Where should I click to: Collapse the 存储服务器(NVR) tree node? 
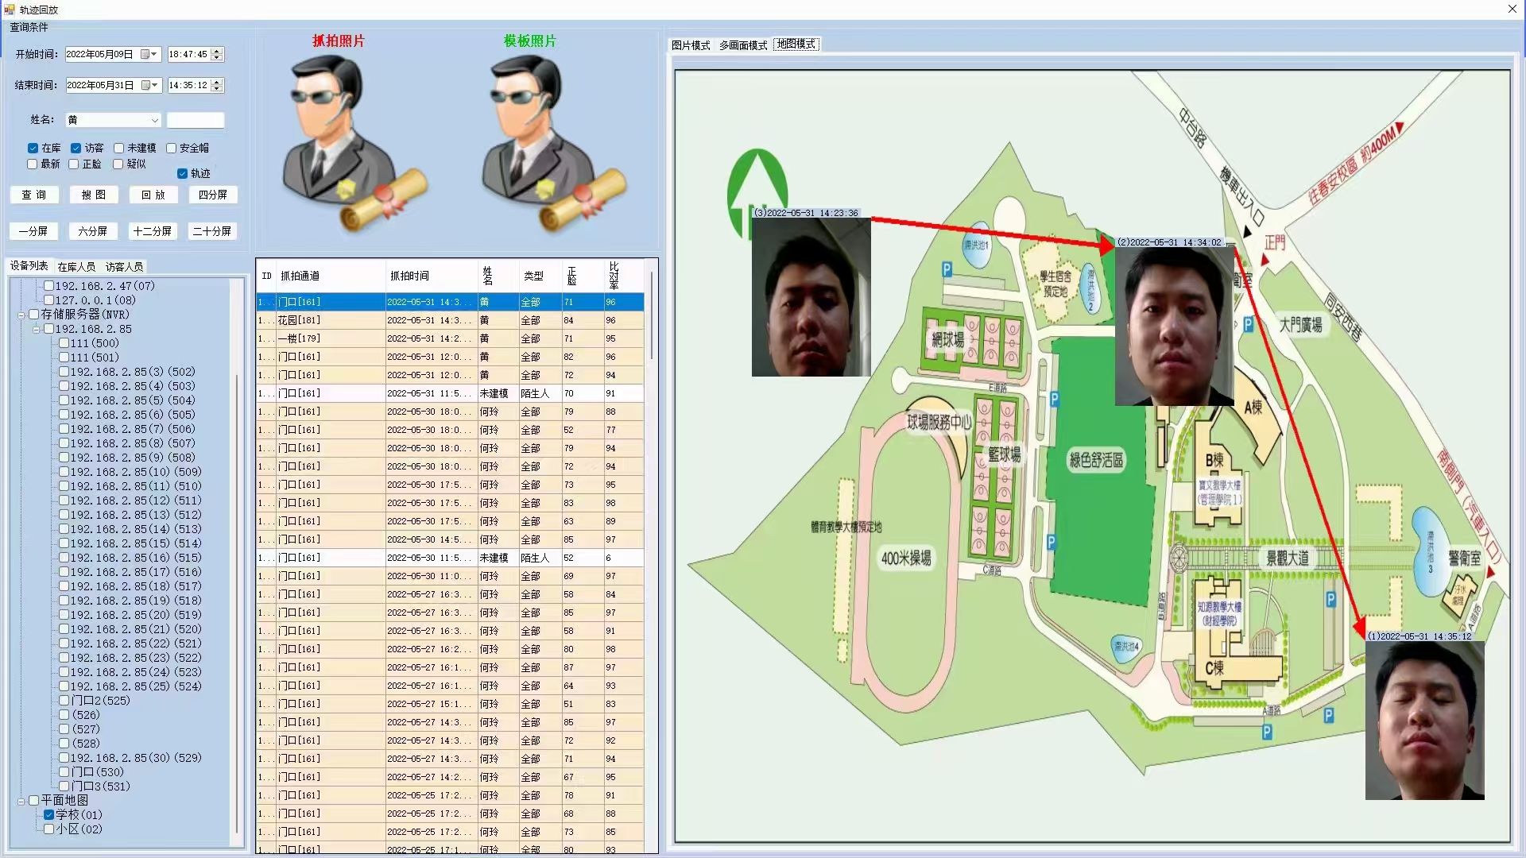pos(21,315)
